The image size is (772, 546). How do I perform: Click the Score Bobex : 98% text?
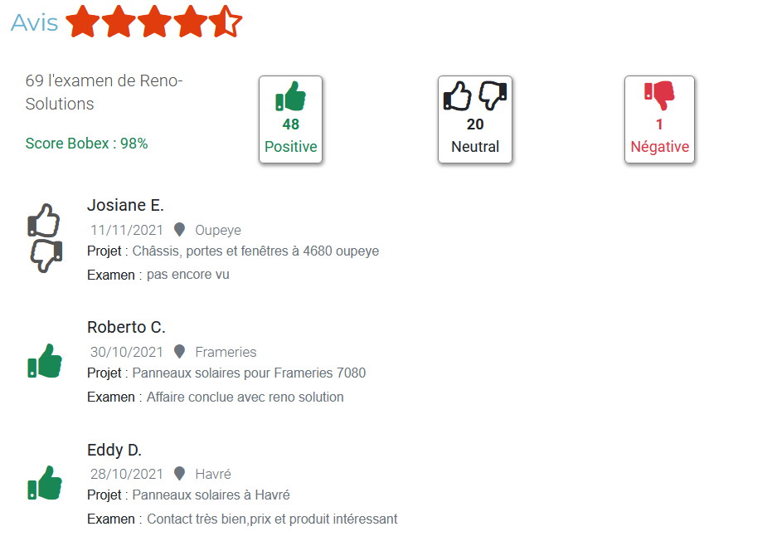pyautogui.click(x=86, y=144)
